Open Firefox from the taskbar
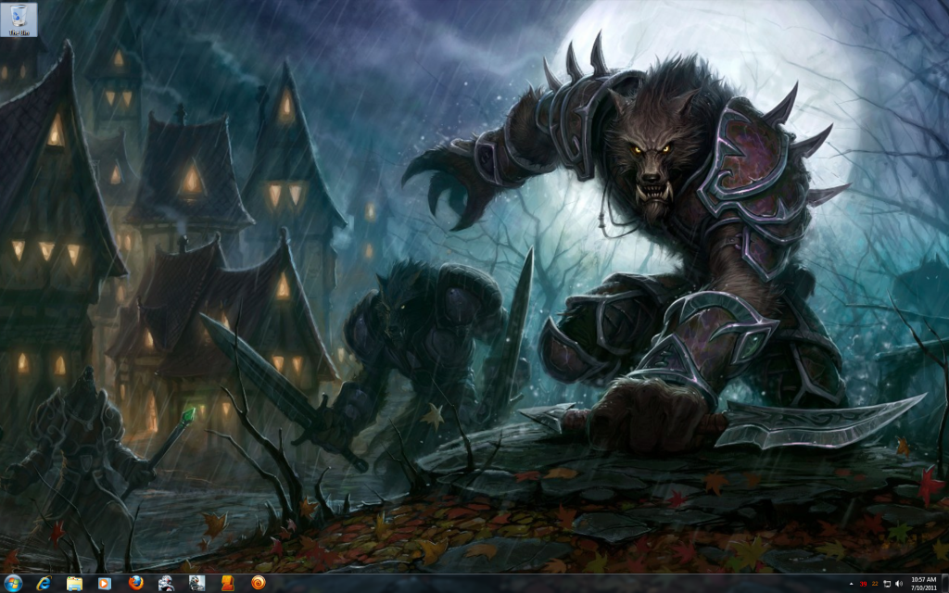This screenshot has height=593, width=949. 135,583
